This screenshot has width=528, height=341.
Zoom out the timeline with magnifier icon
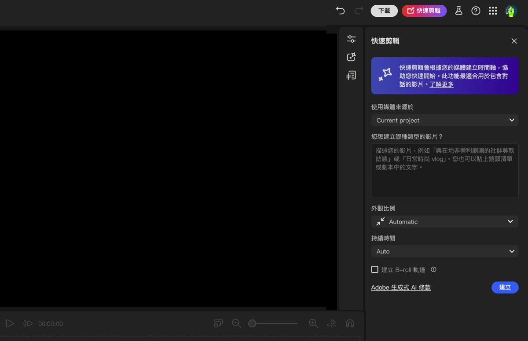(x=236, y=323)
